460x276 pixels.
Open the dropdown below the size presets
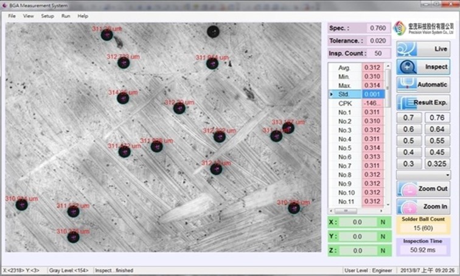pyautogui.click(x=423, y=175)
